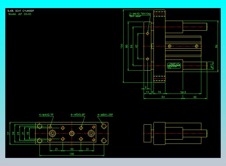Select the SLIDE SEAT CYLINDER title text

(x=21, y=11)
